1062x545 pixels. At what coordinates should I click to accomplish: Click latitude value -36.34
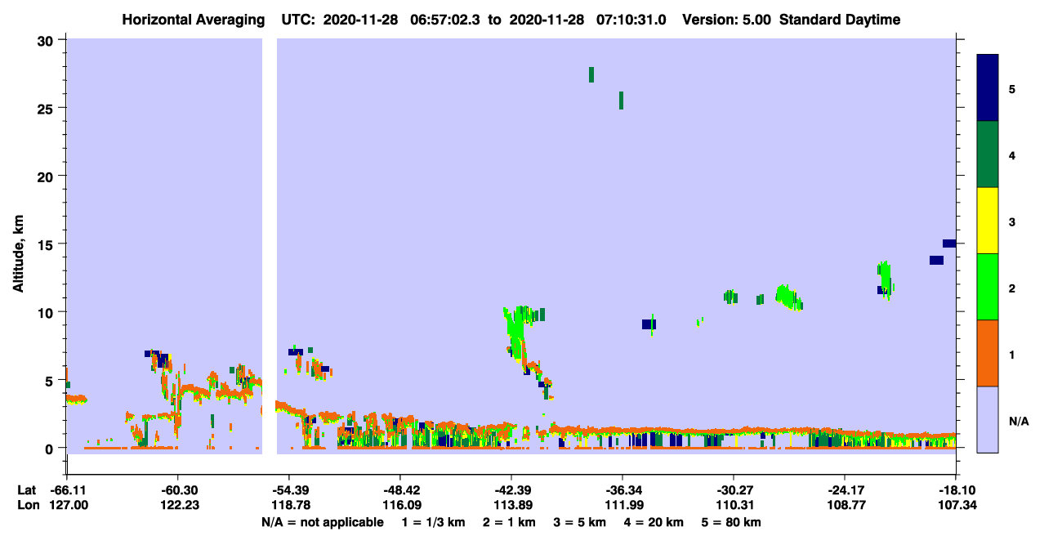622,489
